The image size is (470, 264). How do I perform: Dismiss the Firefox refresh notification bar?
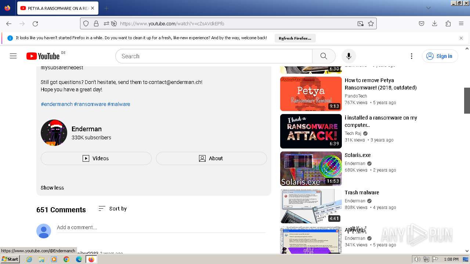click(x=461, y=38)
